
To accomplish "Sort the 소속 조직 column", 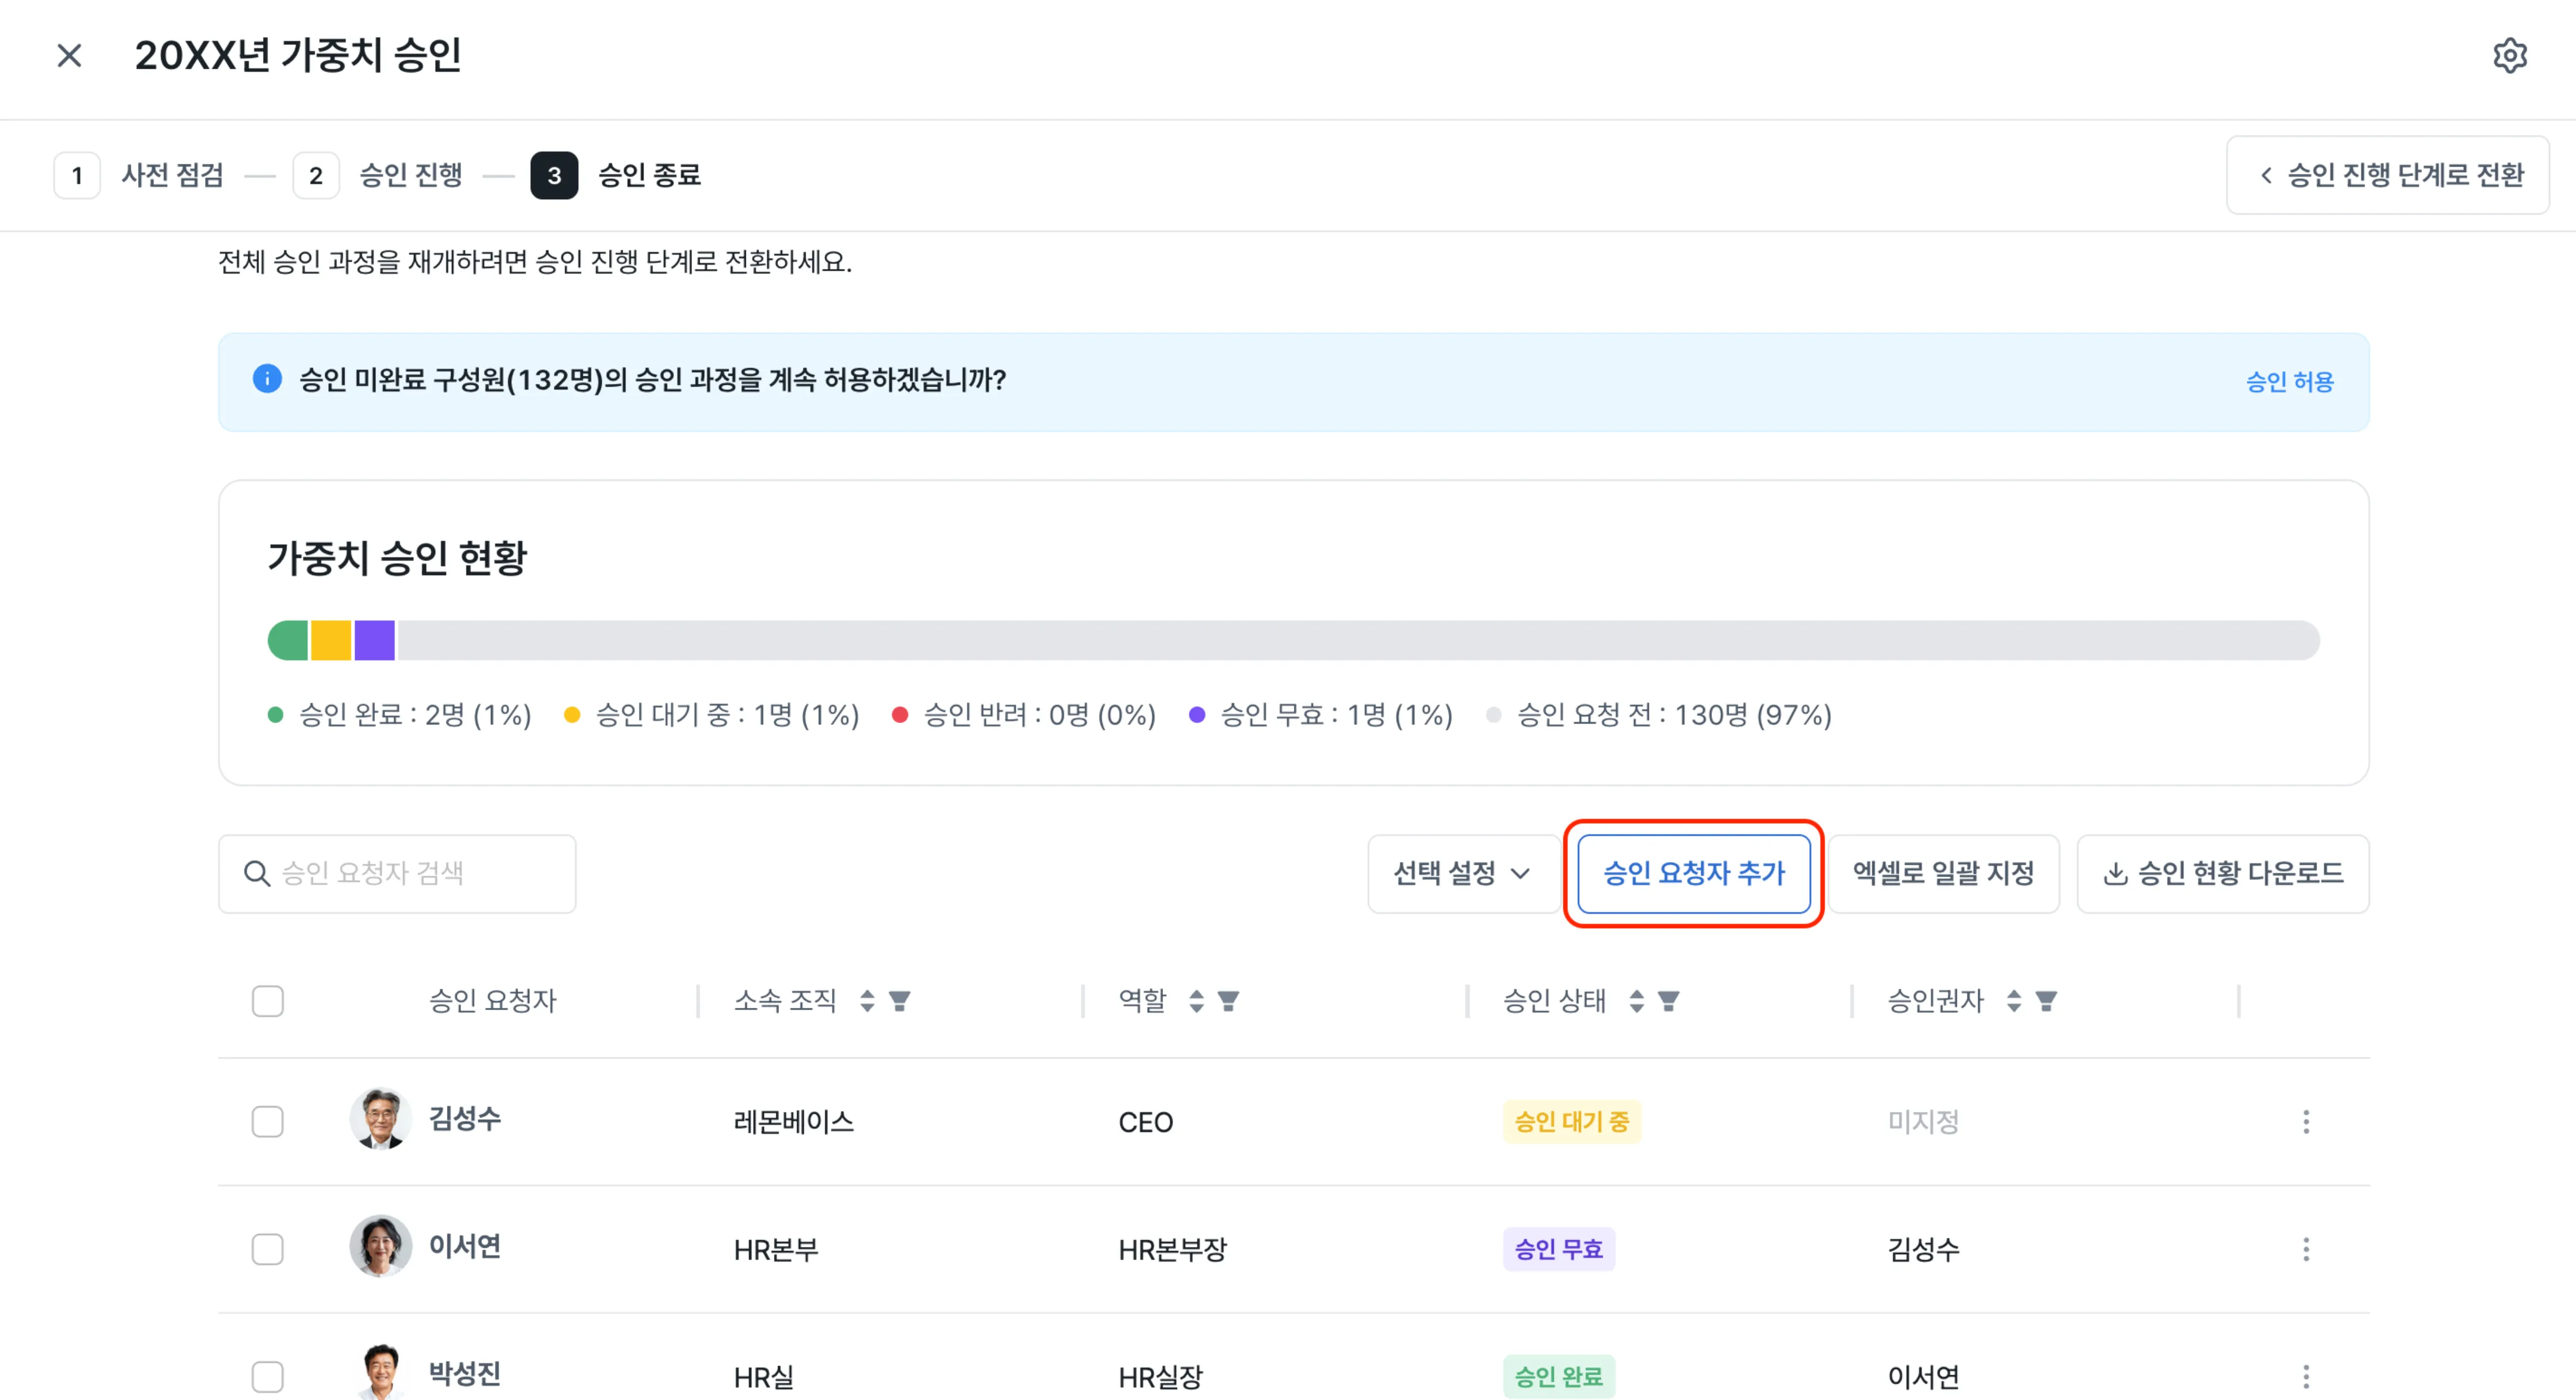I will [x=867, y=1001].
